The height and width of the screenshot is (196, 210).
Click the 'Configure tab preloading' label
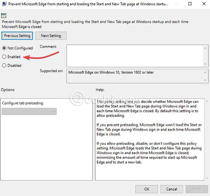pos(23,103)
